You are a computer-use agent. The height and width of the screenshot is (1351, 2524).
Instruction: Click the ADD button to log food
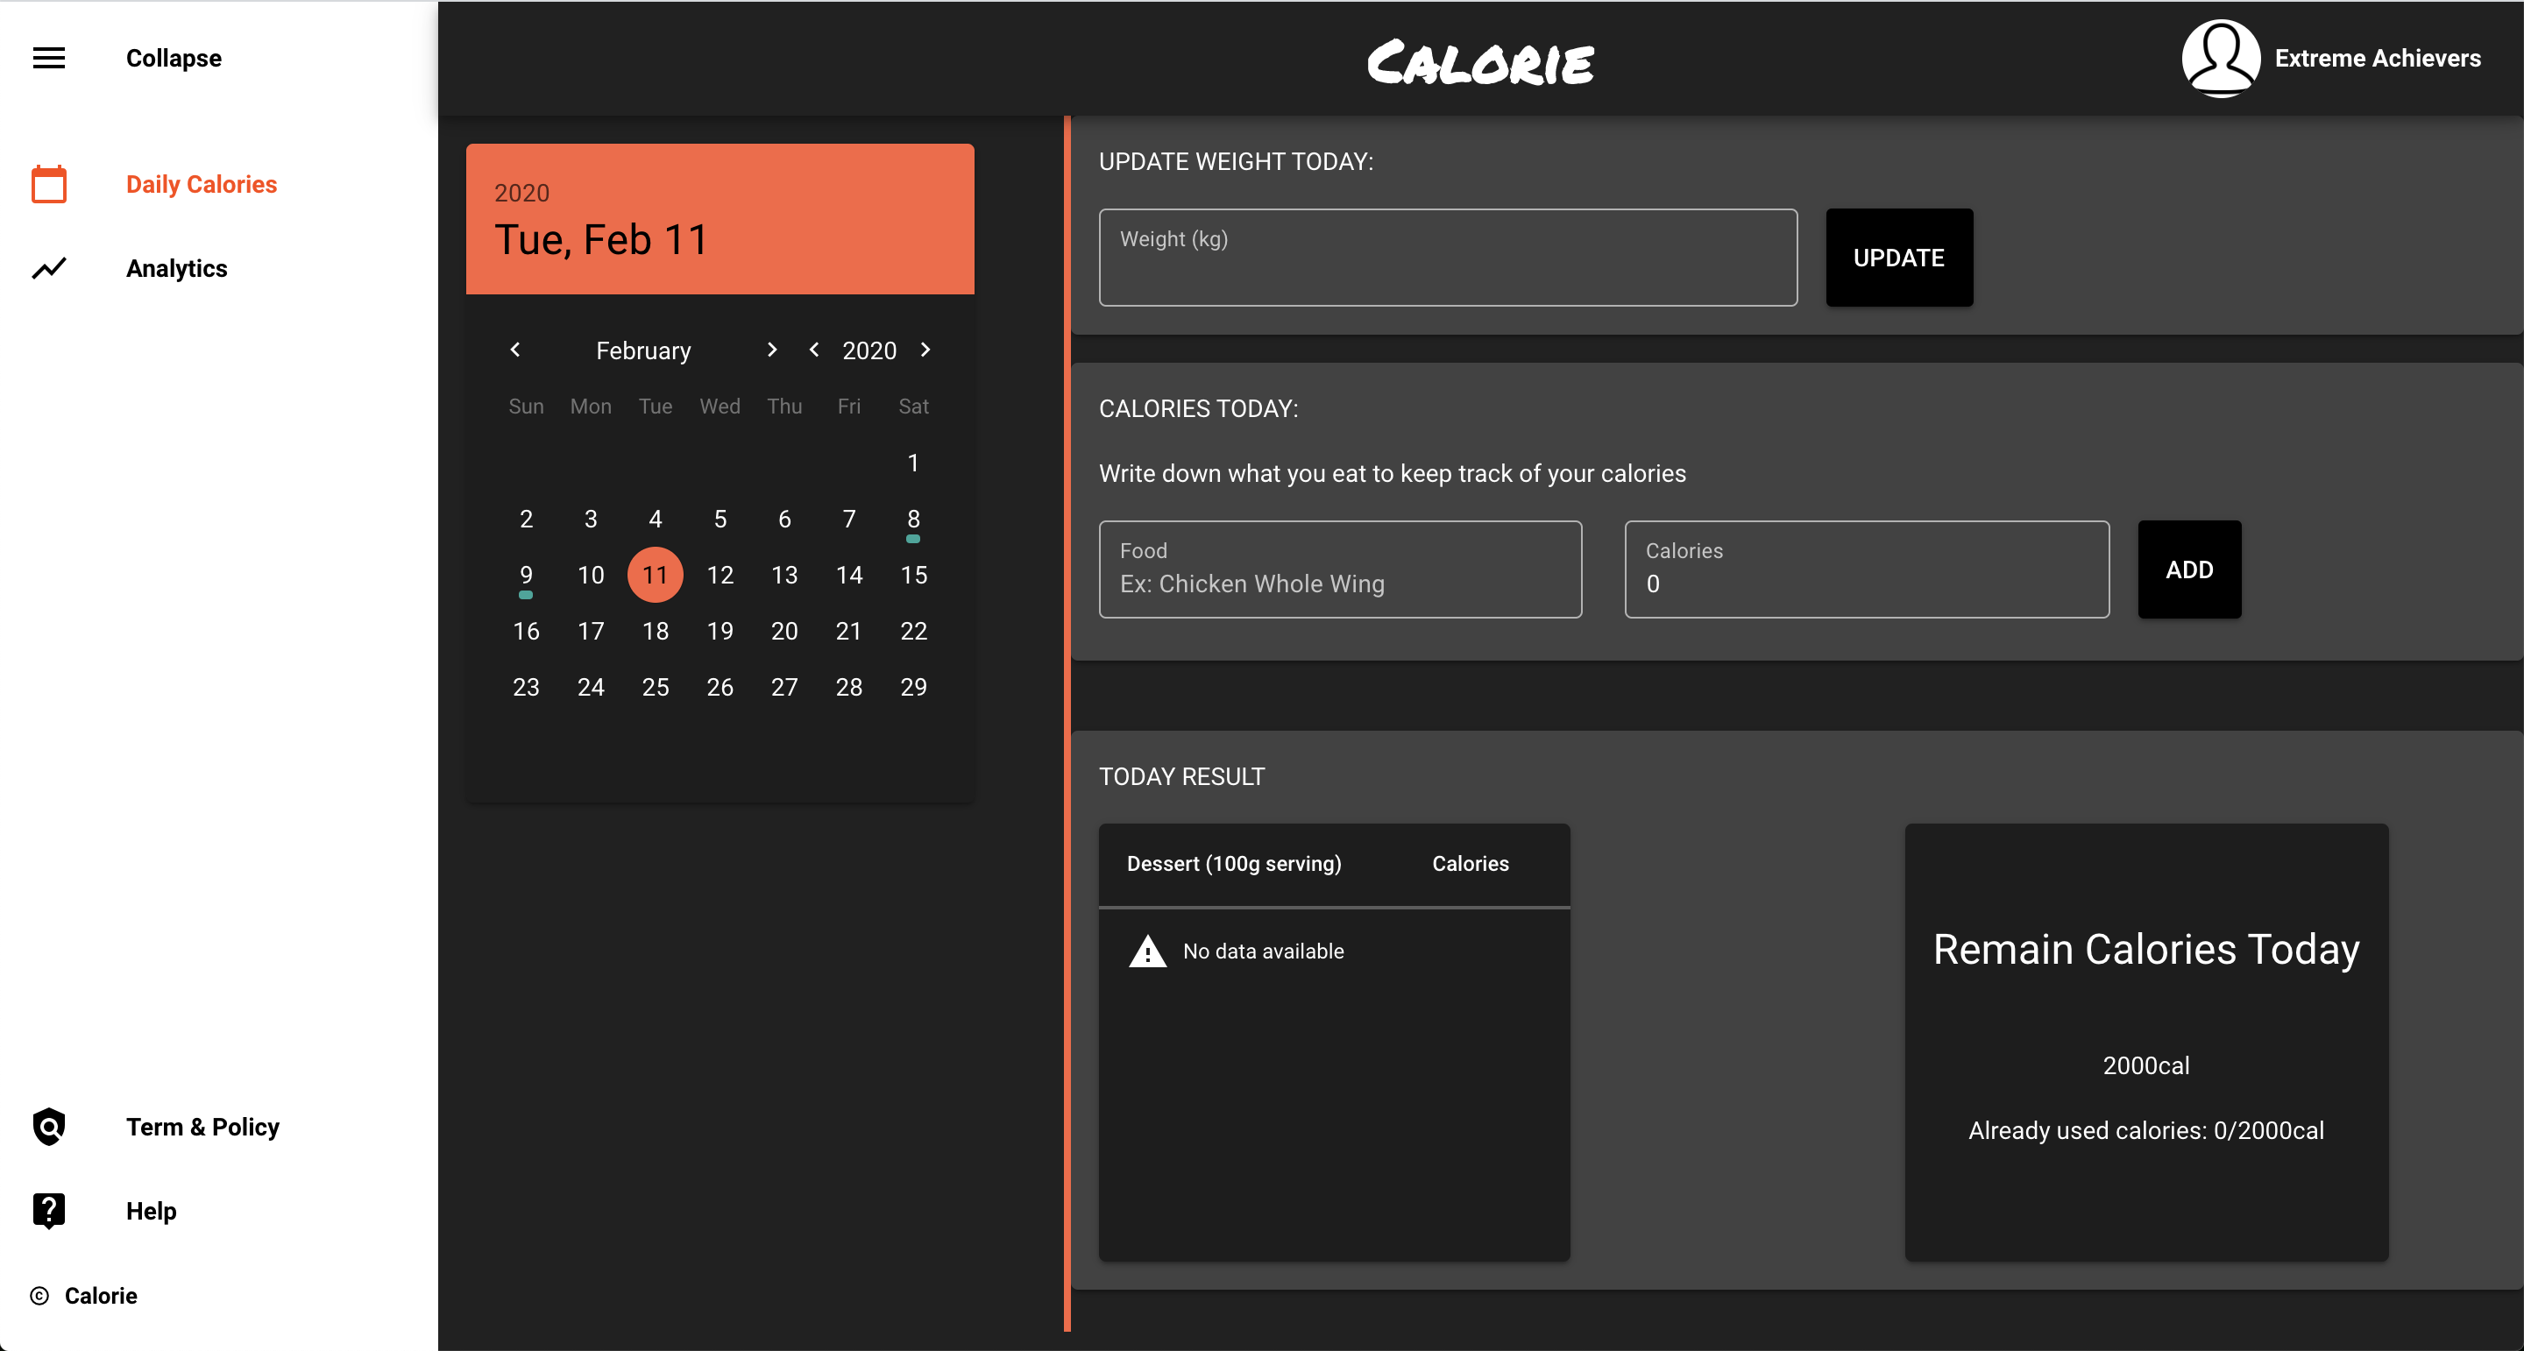2189,569
